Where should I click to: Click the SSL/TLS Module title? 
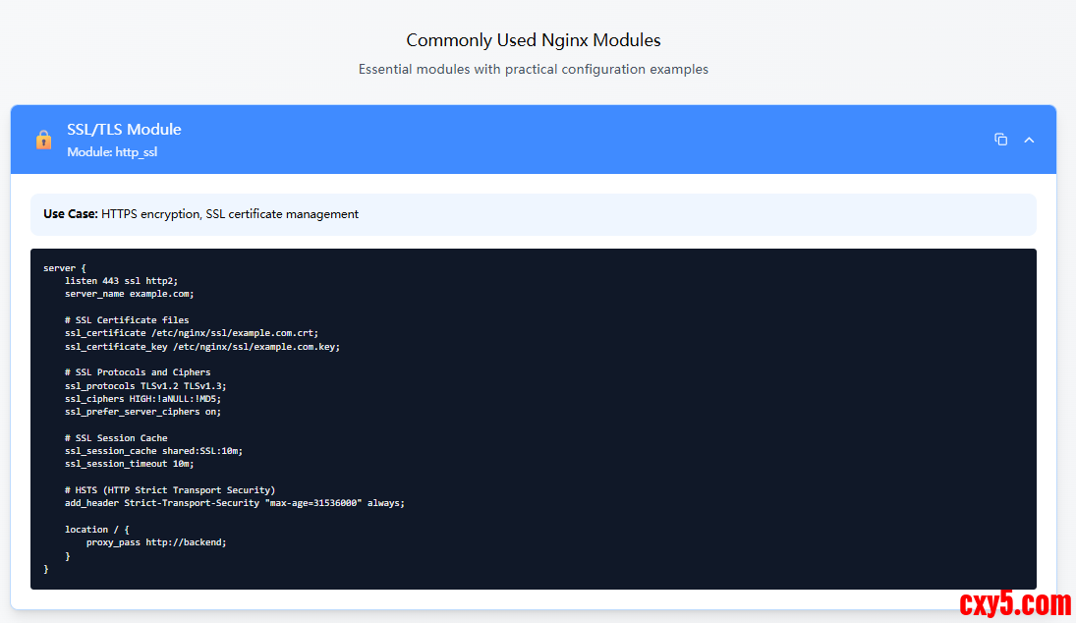click(x=124, y=130)
